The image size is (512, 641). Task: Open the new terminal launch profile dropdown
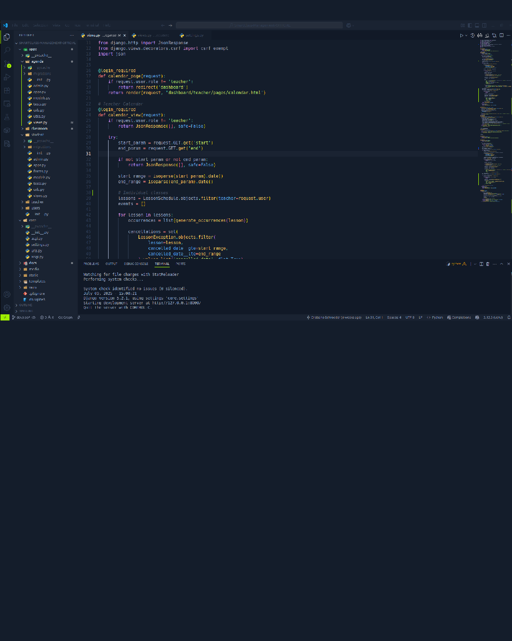[475, 264]
